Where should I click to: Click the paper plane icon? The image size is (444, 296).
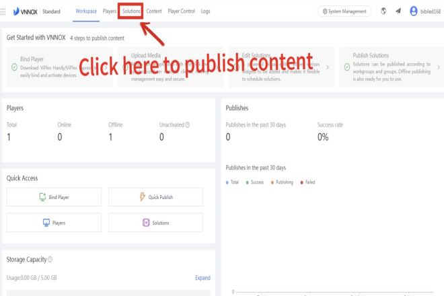(398, 11)
